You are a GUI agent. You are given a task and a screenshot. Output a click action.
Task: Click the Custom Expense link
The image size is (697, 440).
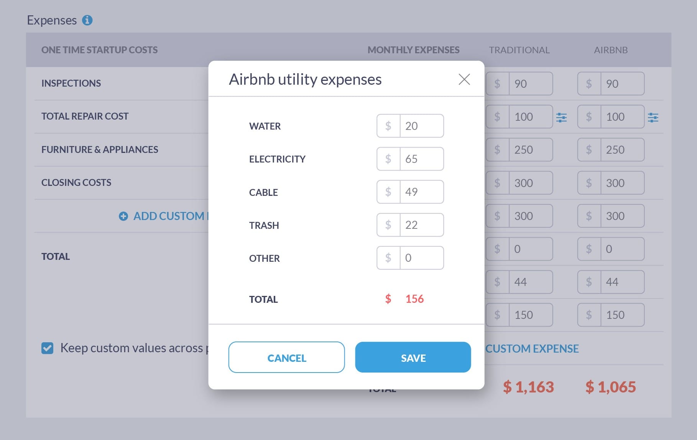click(532, 349)
